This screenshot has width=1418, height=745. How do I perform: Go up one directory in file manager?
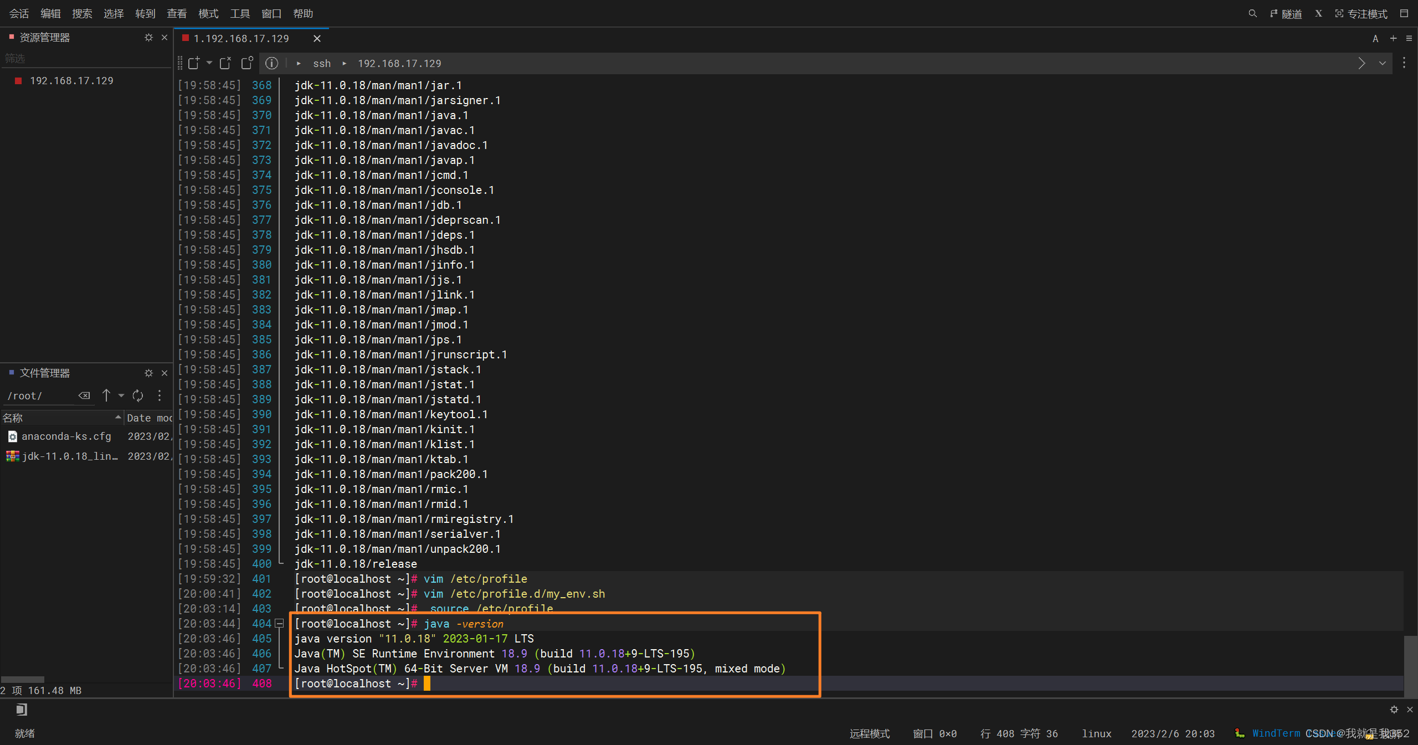[106, 395]
